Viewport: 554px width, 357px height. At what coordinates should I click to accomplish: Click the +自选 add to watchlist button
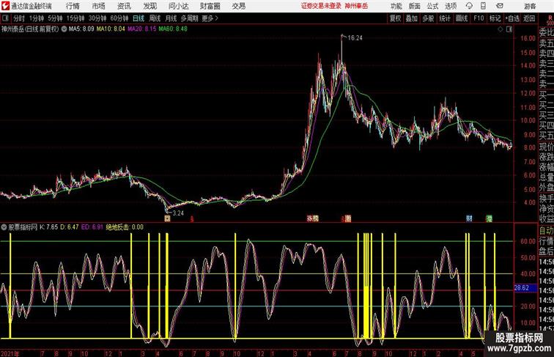512,18
